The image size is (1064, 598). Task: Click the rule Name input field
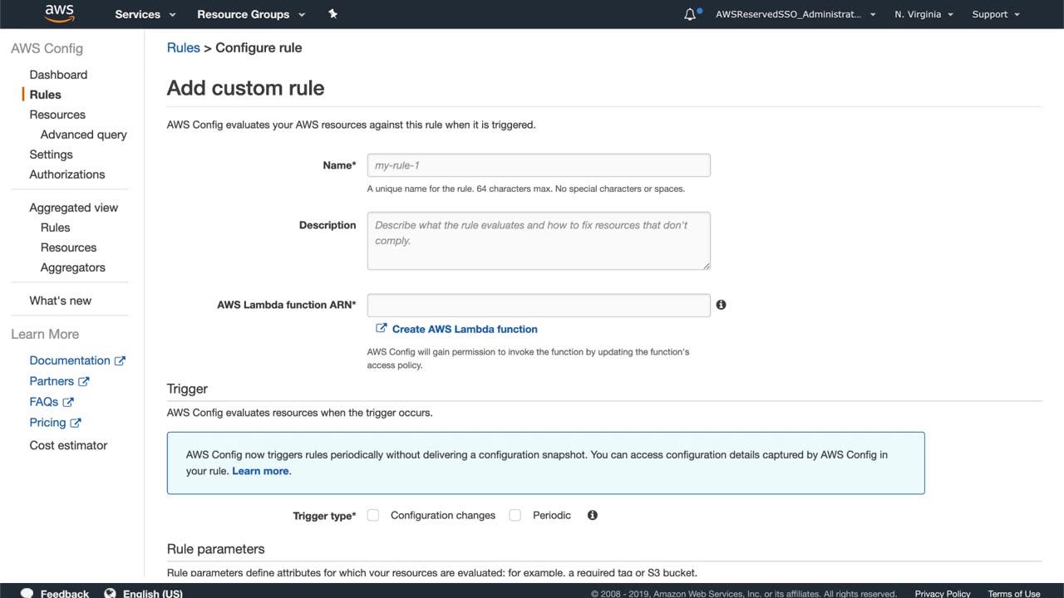click(539, 165)
